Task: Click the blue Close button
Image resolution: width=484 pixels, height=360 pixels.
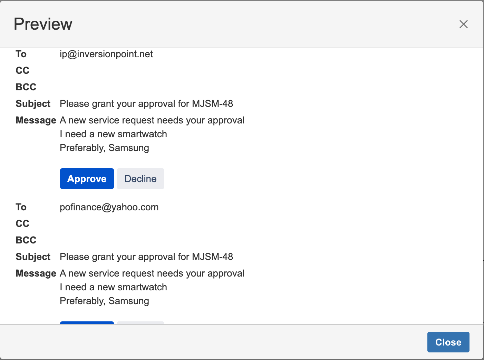Action: [x=448, y=342]
